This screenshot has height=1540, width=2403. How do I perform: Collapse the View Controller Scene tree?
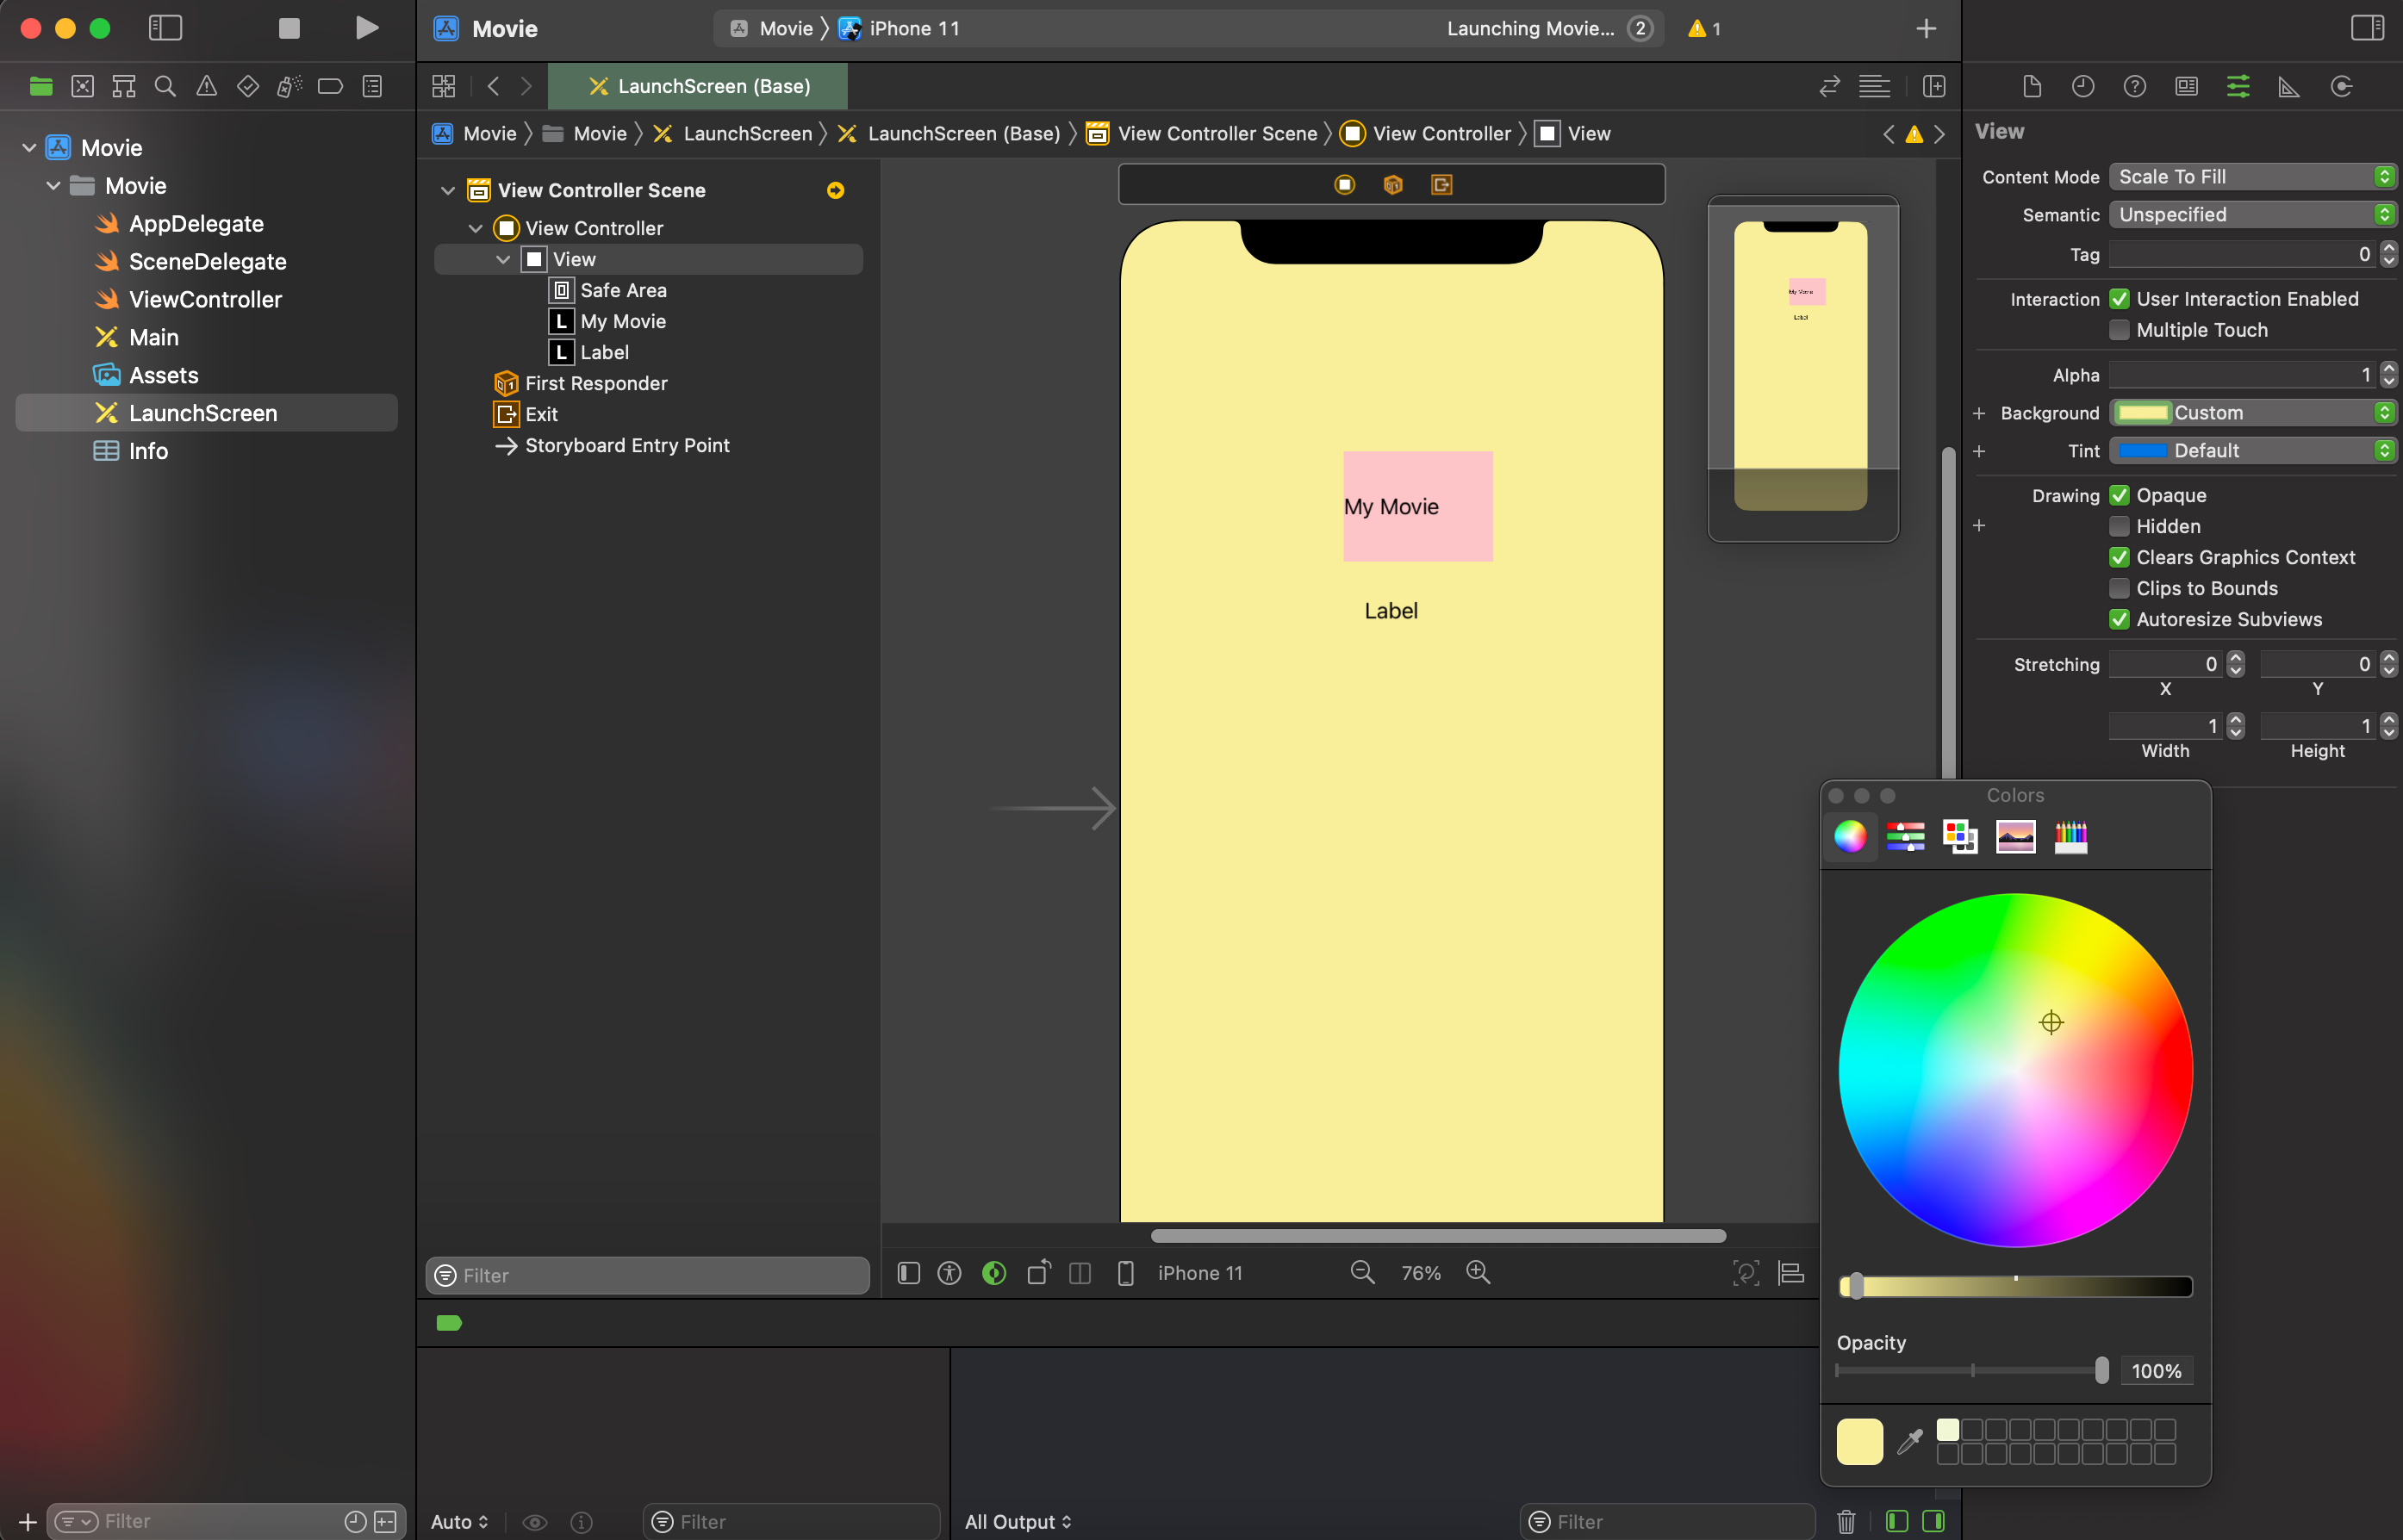coord(448,190)
